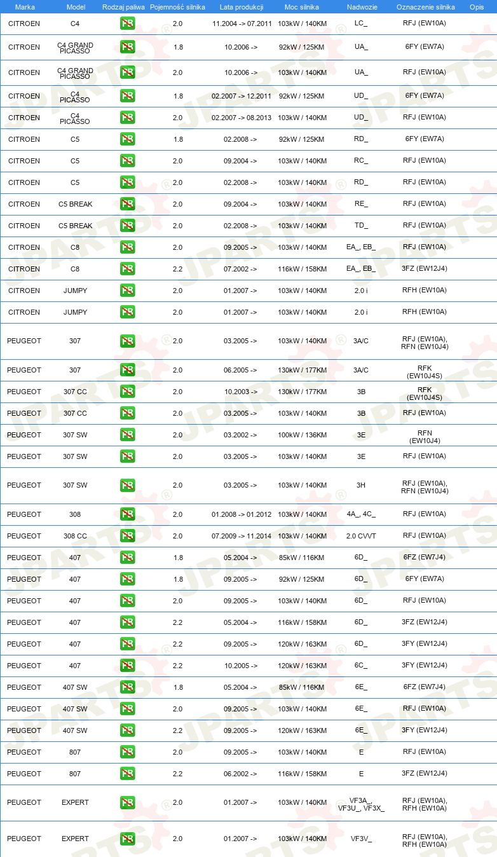Click the fuel icon in the 307 CC 10.2003 row

pos(128,392)
